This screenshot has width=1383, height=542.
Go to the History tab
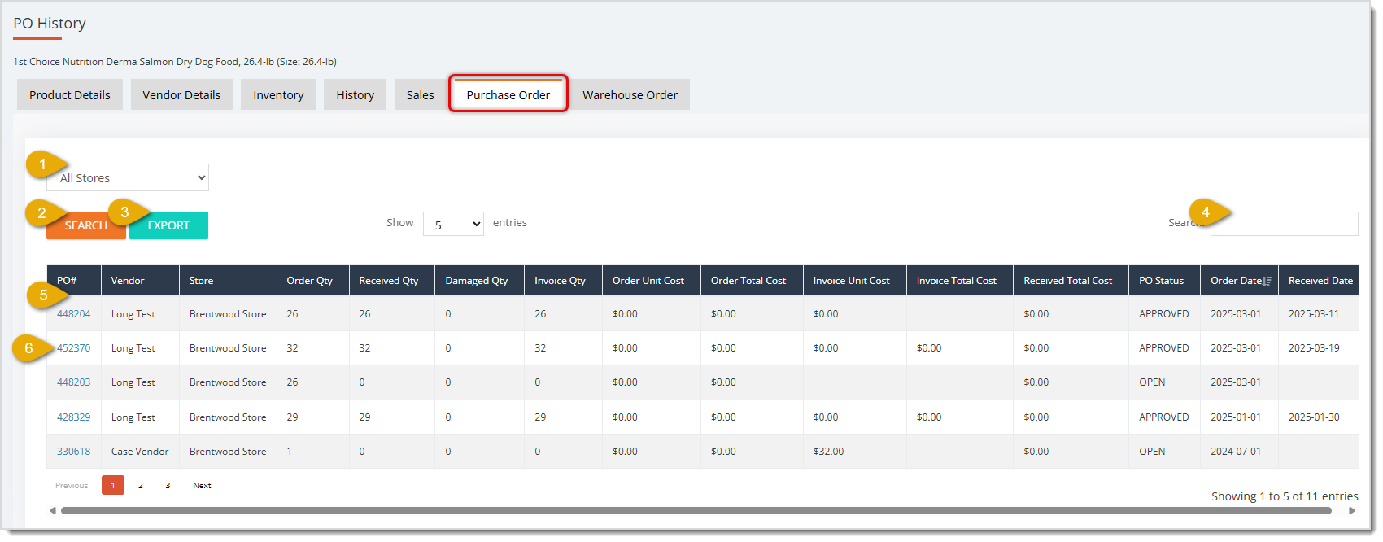[x=356, y=95]
